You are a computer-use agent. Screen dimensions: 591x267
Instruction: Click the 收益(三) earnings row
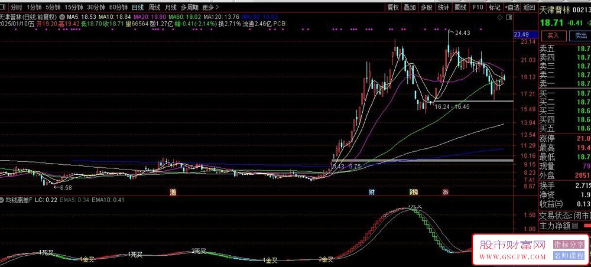(x=565, y=204)
